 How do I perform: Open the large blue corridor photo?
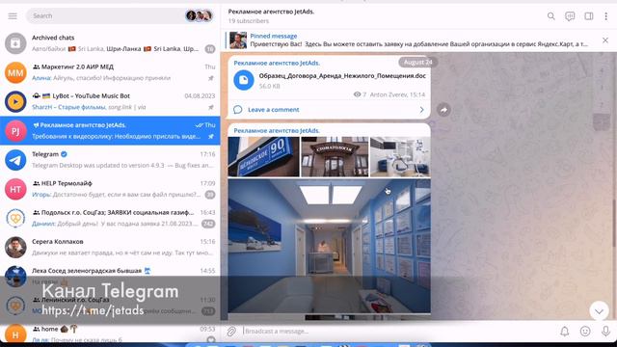(330, 246)
